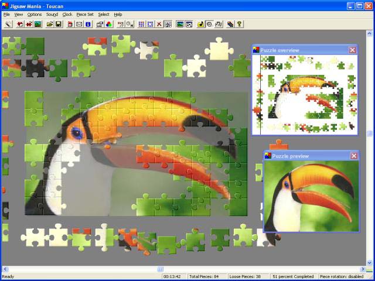
Task: Click the vertical scrollbar thumb
Action: click(x=370, y=133)
